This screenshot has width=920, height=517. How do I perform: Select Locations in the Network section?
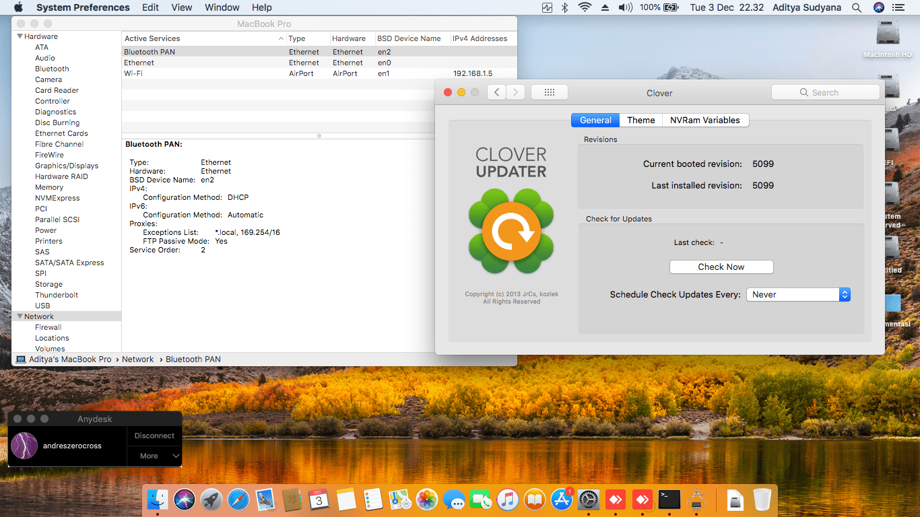pos(52,338)
